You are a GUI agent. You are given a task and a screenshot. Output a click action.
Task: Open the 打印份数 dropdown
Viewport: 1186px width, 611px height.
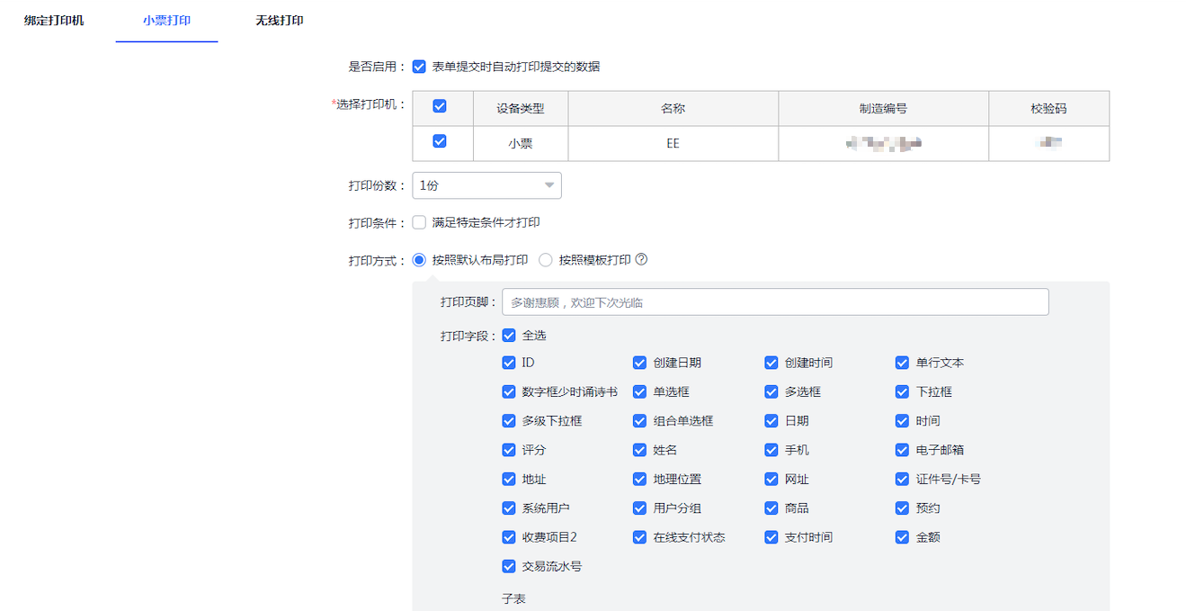[486, 185]
